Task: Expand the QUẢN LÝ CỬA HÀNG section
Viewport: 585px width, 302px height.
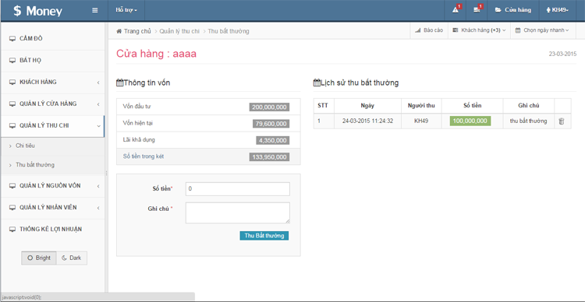Action: pos(52,104)
